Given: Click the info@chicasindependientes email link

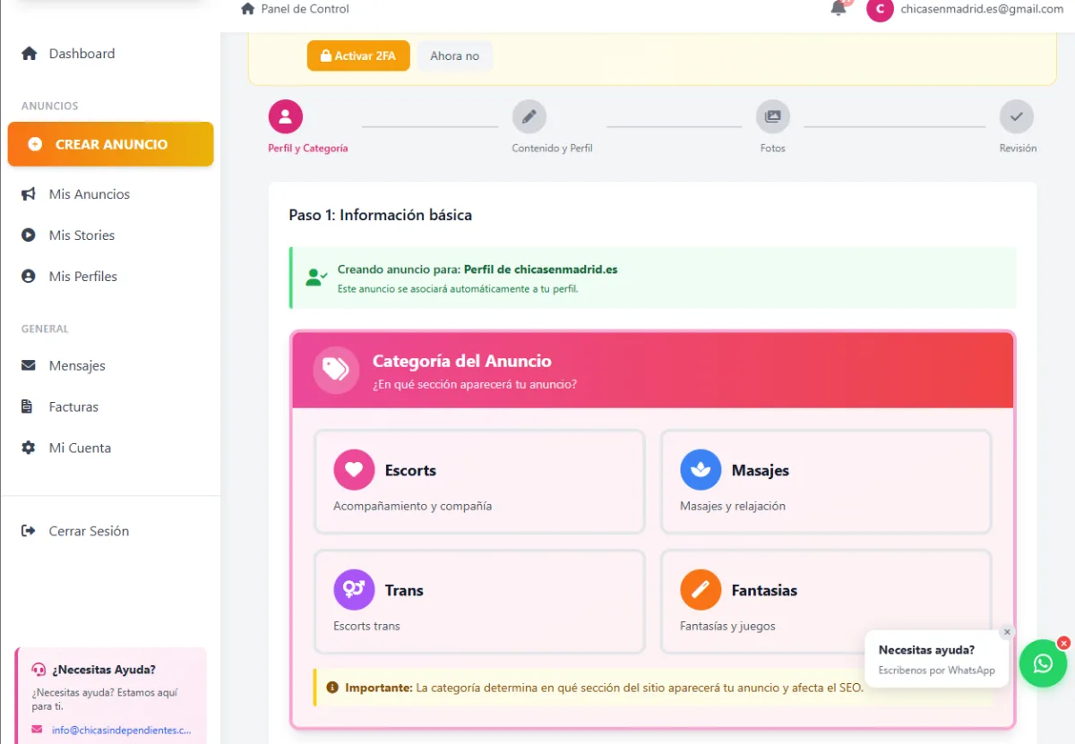Looking at the screenshot, I should [121, 730].
